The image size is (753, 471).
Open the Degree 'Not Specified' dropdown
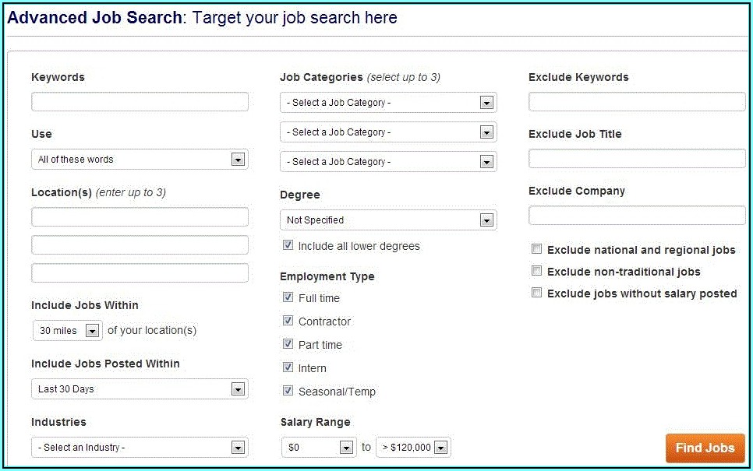point(388,220)
